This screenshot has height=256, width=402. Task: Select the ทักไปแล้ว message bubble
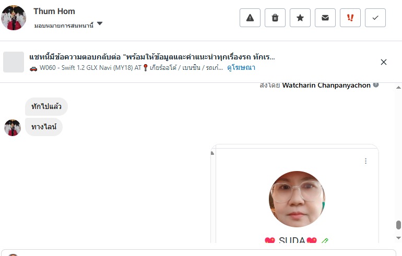[x=46, y=106]
